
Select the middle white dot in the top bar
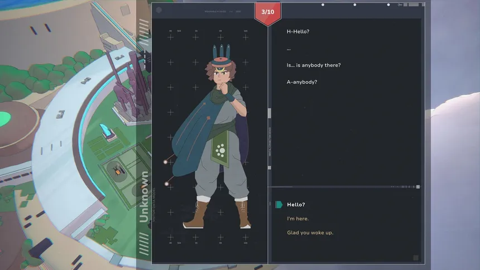(x=355, y=5)
